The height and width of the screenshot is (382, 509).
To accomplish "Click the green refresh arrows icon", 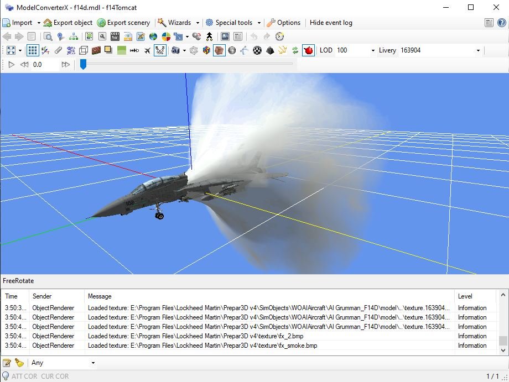I will pyautogui.click(x=295, y=50).
